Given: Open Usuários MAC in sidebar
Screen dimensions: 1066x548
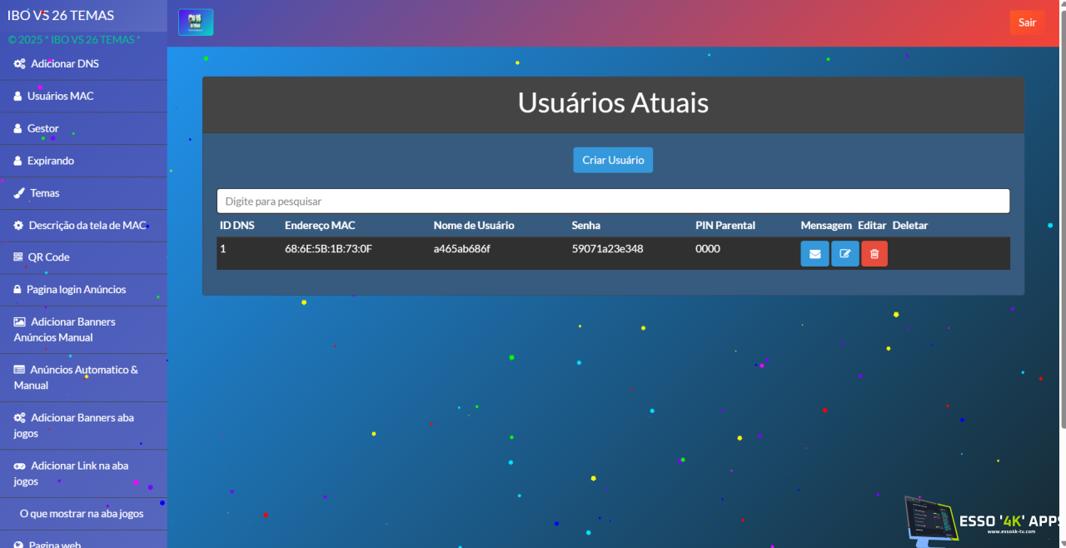Looking at the screenshot, I should pos(60,97).
